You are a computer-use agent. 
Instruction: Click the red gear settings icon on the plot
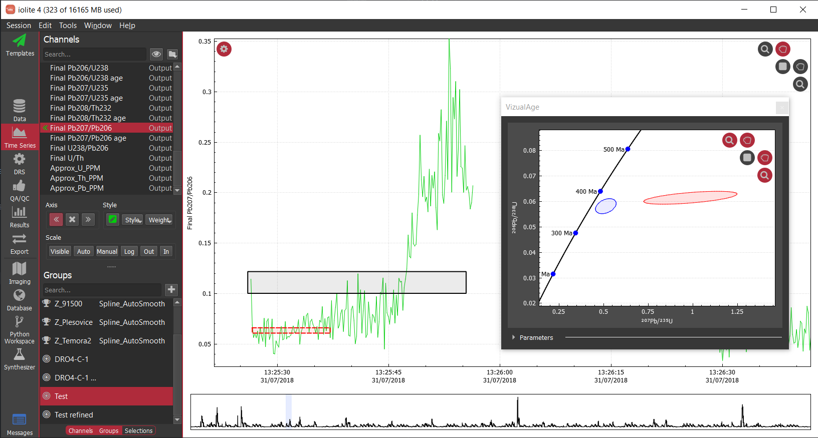[x=224, y=49]
